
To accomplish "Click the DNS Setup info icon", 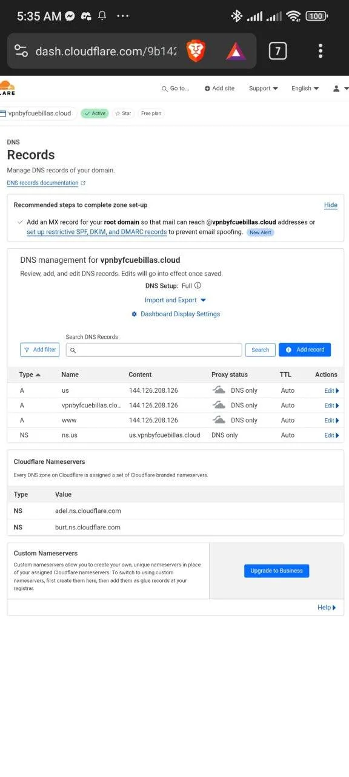I will click(x=198, y=285).
